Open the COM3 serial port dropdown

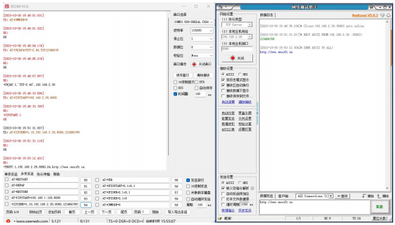click(x=193, y=22)
